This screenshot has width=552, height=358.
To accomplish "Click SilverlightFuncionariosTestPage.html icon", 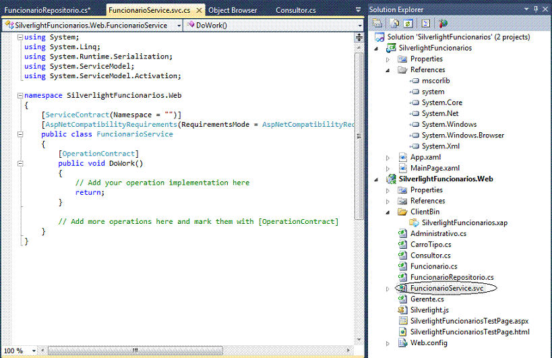I will coord(403,332).
